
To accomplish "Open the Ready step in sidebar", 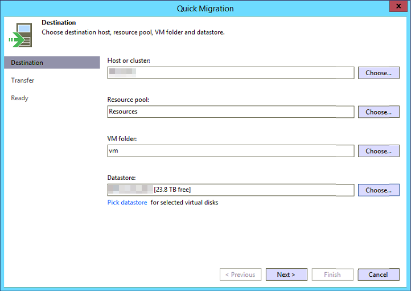I will click(x=19, y=98).
